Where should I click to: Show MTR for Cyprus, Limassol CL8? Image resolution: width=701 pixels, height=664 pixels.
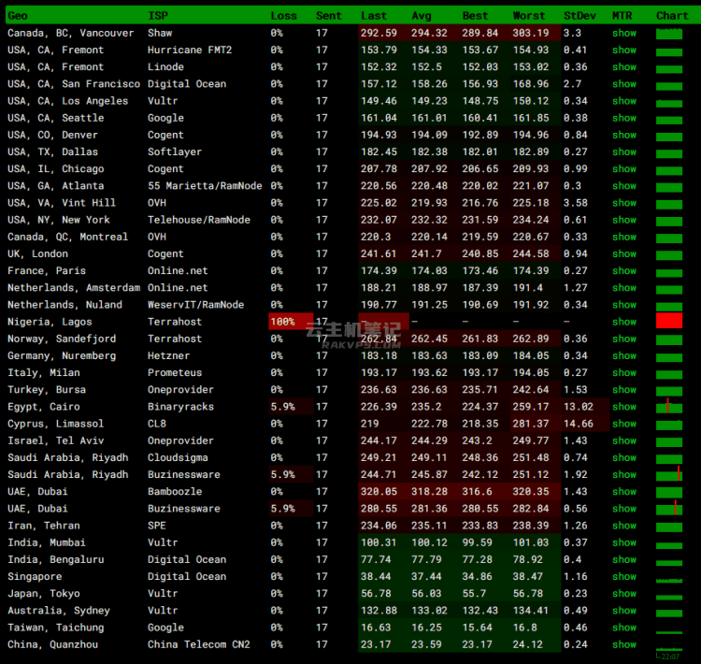pyautogui.click(x=624, y=424)
